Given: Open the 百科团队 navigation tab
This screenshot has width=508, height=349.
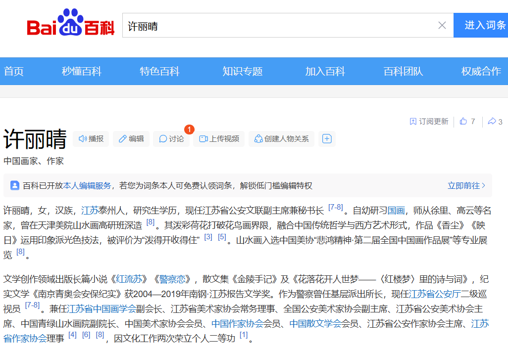Looking at the screenshot, I should (404, 71).
